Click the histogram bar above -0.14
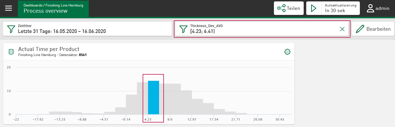Image resolution: width=395 pixels, height=127 pixels. [x=131, y=104]
